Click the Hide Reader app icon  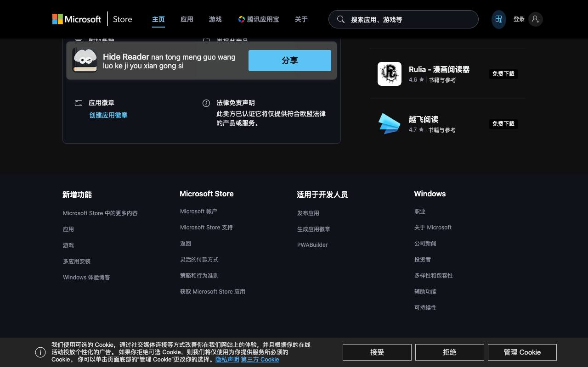85,61
